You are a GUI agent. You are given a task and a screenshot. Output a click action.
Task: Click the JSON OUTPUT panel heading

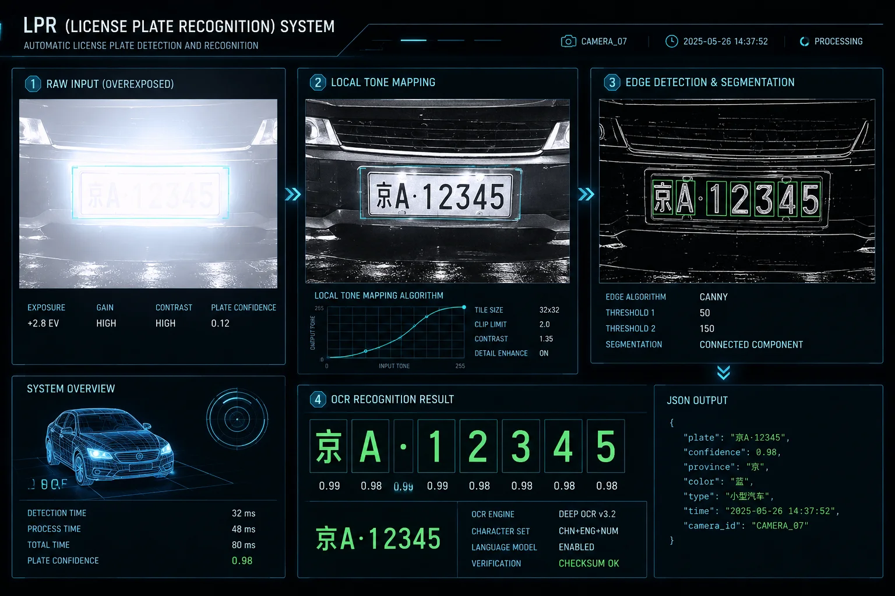697,400
